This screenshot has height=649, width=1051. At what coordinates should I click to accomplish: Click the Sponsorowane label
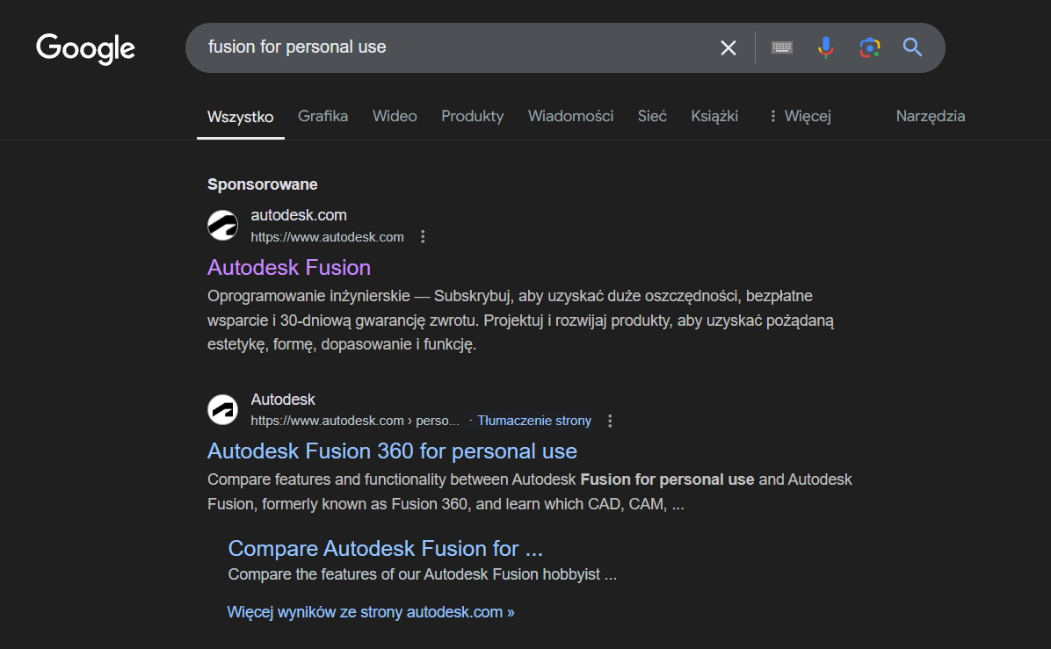[x=262, y=184]
